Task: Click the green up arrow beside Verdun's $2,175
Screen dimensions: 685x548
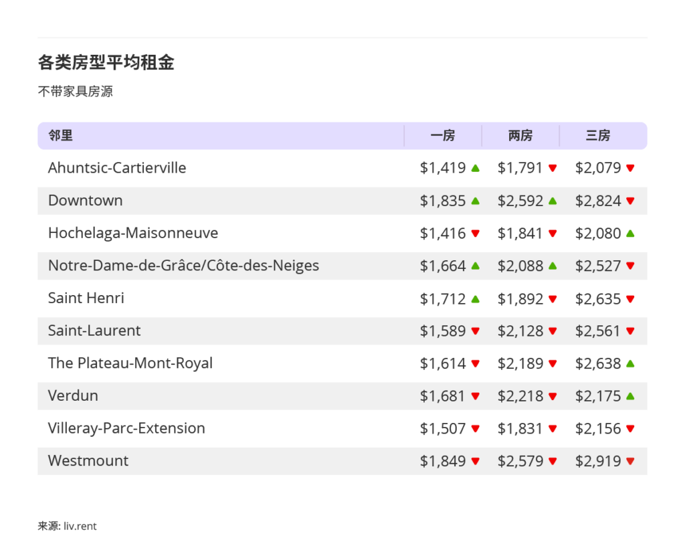Action: point(629,396)
